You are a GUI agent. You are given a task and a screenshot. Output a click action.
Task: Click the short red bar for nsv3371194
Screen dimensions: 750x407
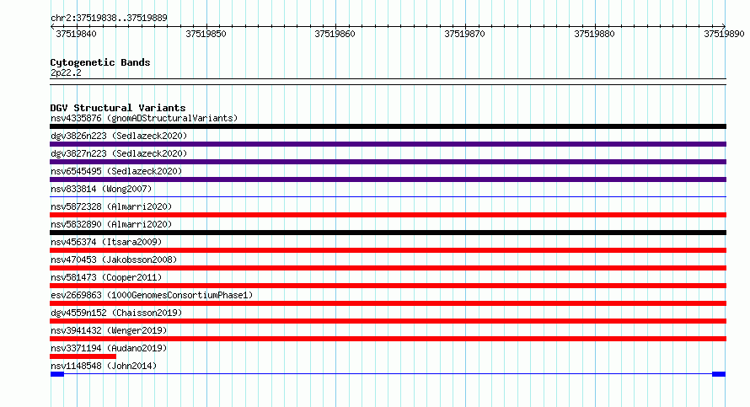(x=83, y=356)
